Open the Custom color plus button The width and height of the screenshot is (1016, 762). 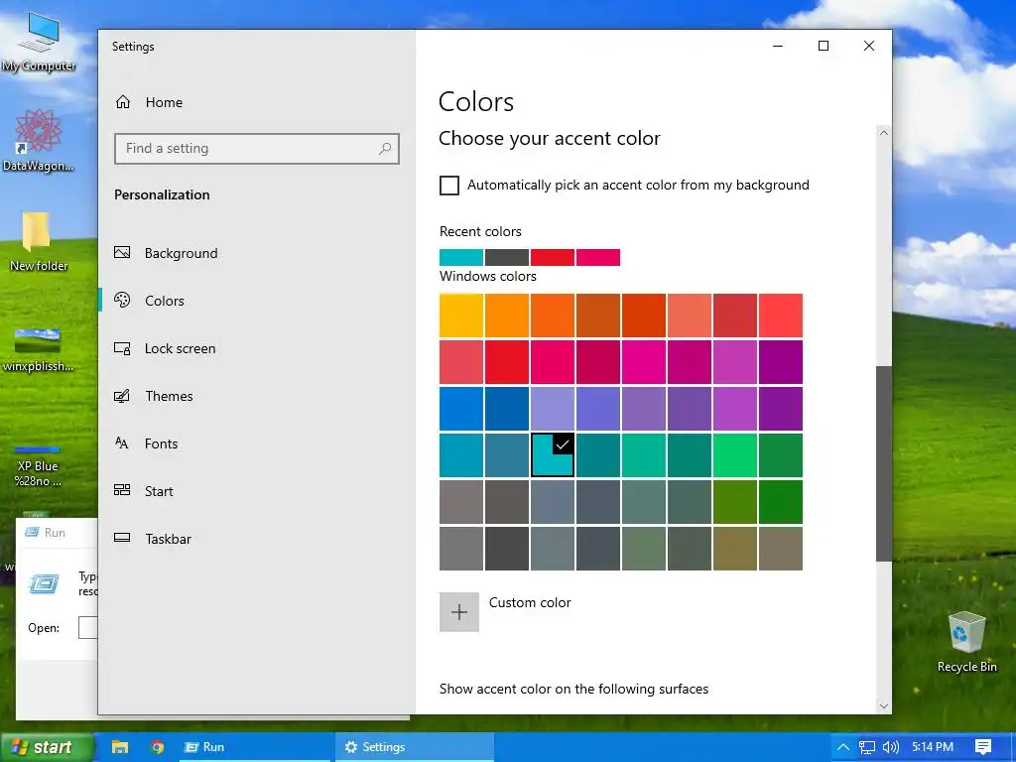(x=459, y=611)
